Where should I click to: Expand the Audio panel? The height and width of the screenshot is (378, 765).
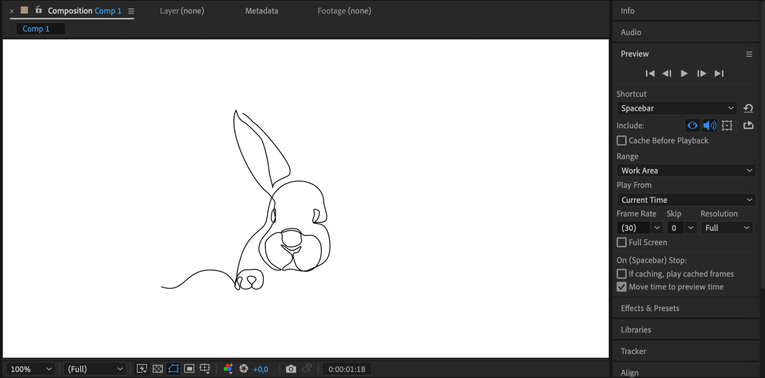click(x=631, y=33)
